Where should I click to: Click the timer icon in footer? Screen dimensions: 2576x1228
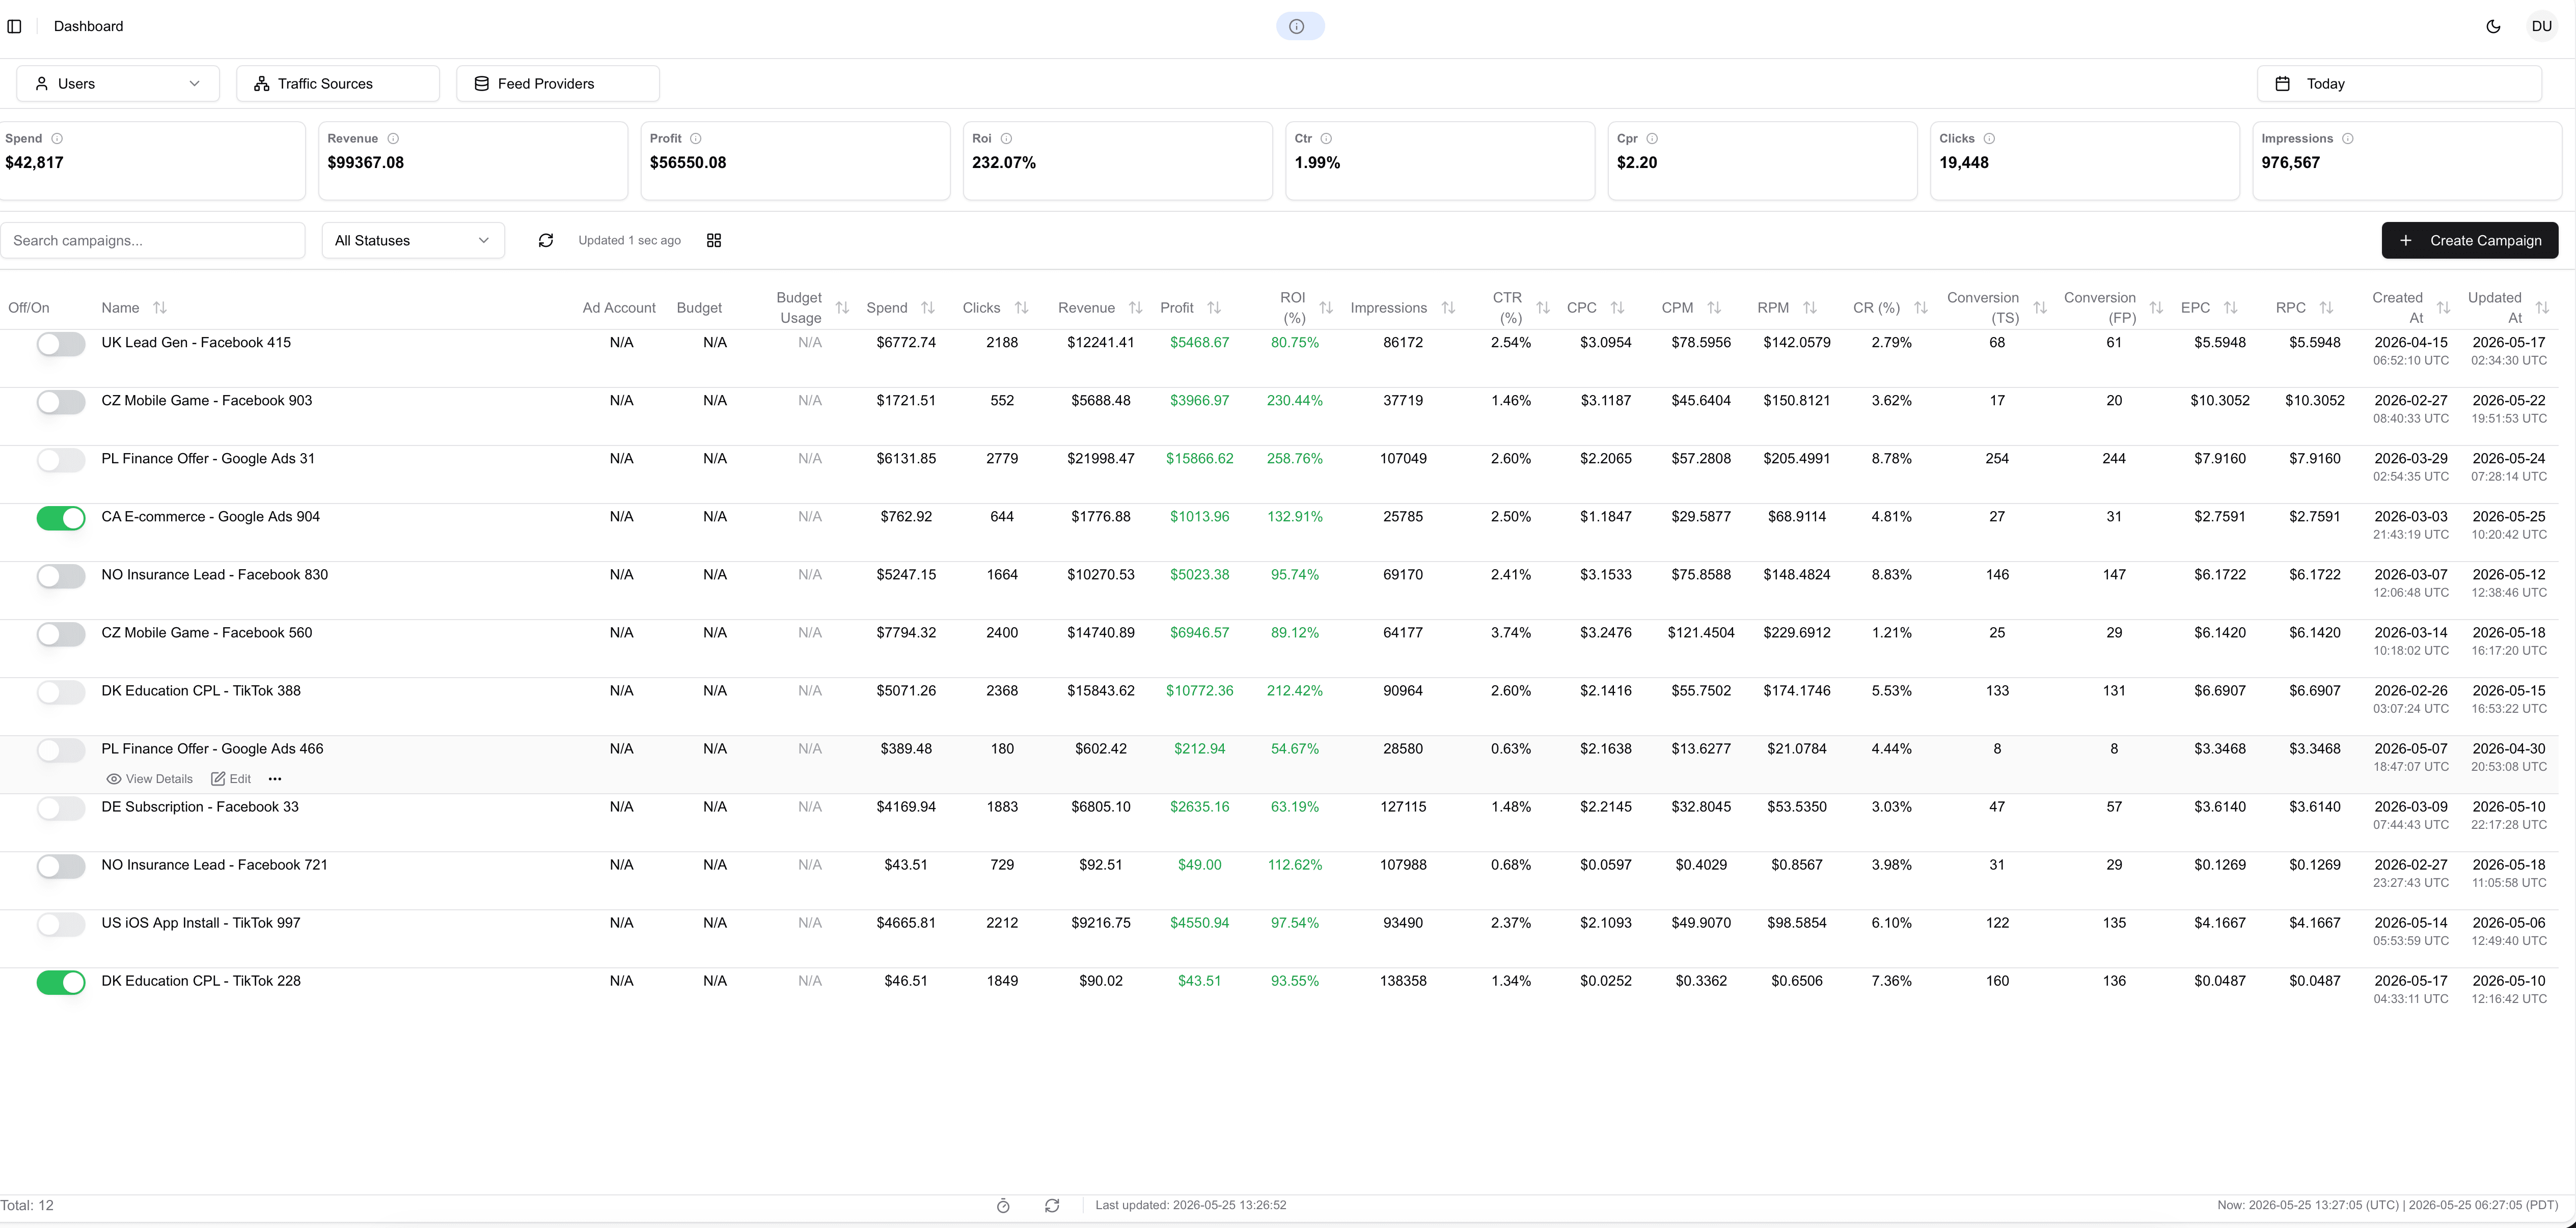(x=1003, y=1206)
